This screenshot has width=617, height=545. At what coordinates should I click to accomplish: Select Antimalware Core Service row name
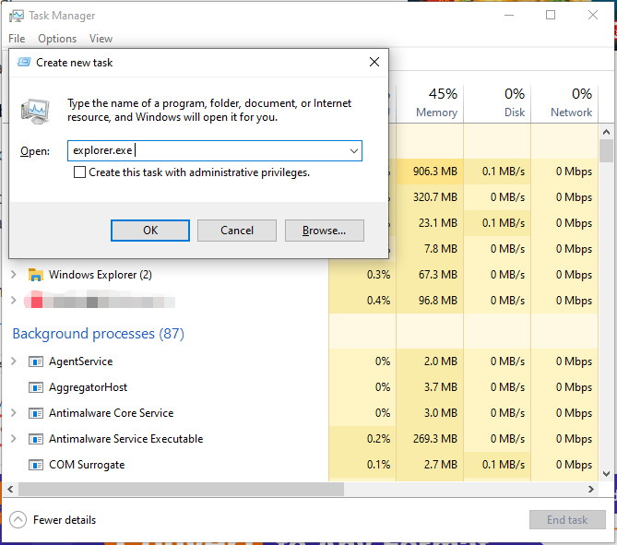coord(111,413)
